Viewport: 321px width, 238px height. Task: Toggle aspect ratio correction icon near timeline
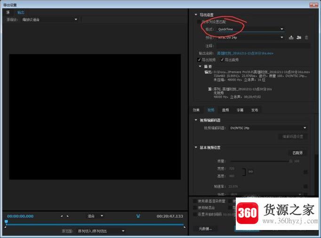(138, 216)
